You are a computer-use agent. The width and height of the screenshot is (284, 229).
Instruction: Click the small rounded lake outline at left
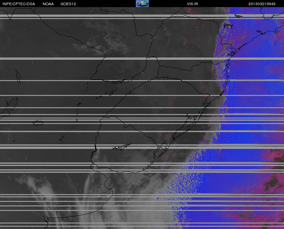[x=38, y=123]
